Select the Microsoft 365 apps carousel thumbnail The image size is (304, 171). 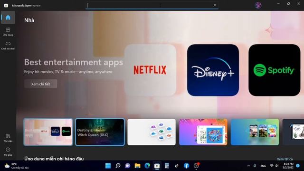(x=152, y=132)
